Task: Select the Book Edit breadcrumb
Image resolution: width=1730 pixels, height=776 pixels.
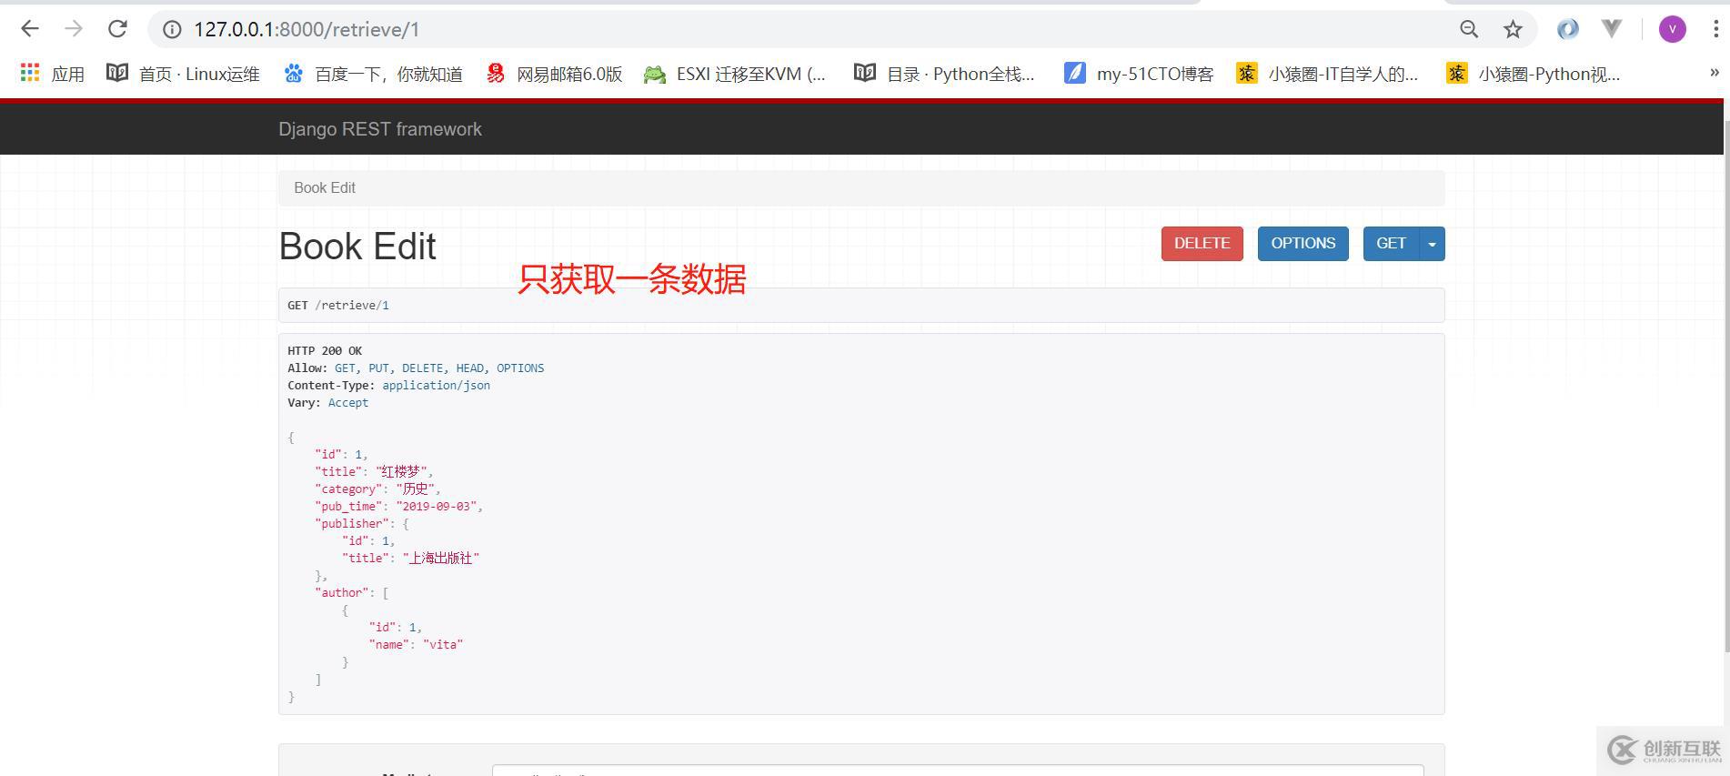Action: [325, 187]
